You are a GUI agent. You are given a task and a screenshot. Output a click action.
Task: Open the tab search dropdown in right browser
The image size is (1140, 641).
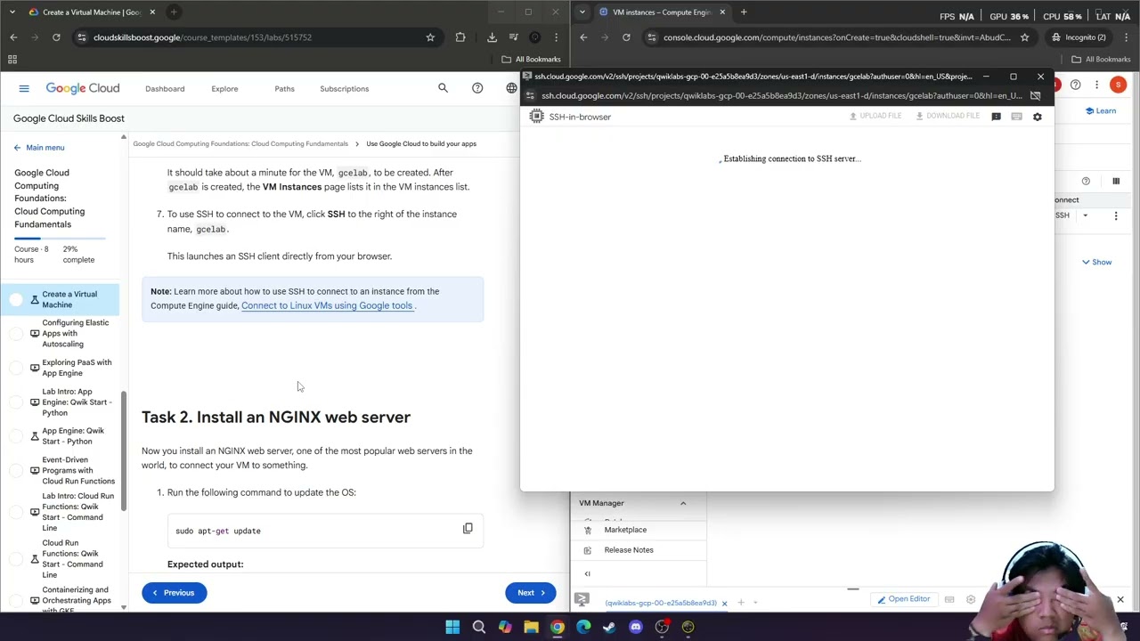click(x=582, y=12)
